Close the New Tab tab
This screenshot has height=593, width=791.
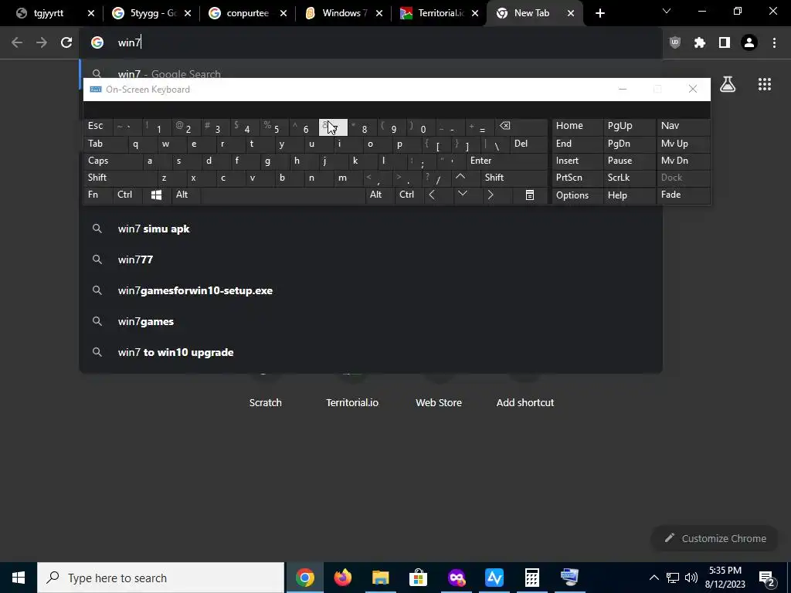point(571,14)
